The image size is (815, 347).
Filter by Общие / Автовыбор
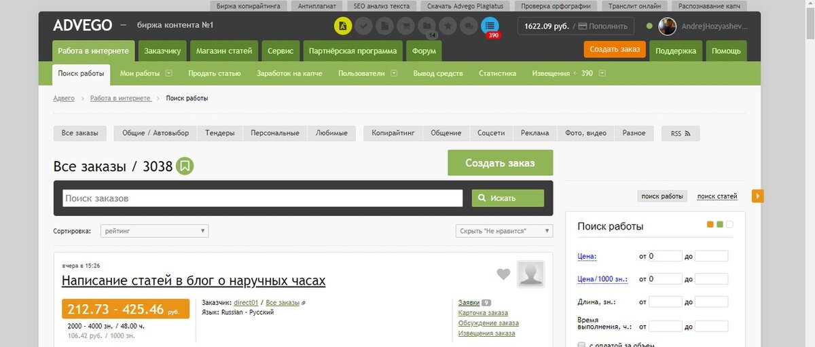click(156, 133)
